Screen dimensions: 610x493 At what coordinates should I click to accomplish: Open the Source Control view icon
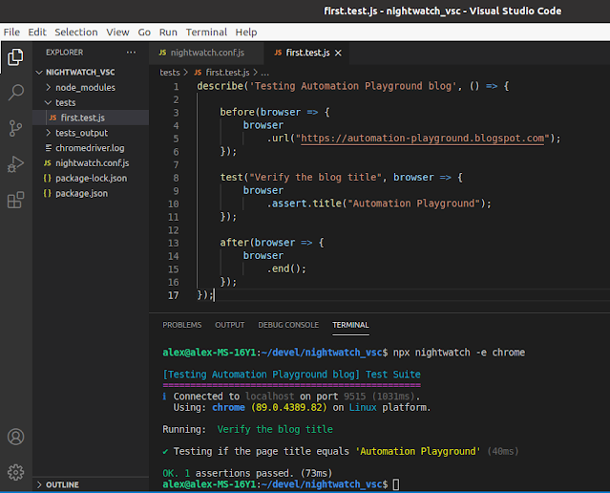[15, 128]
